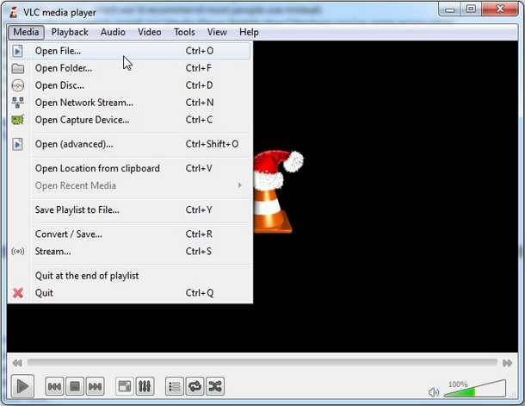The image size is (525, 406).
Task: Open the Audio menu
Action: point(113,32)
